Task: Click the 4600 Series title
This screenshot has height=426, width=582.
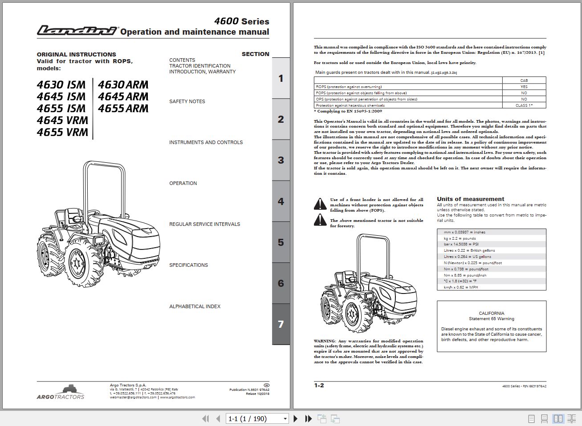Action: click(x=241, y=21)
